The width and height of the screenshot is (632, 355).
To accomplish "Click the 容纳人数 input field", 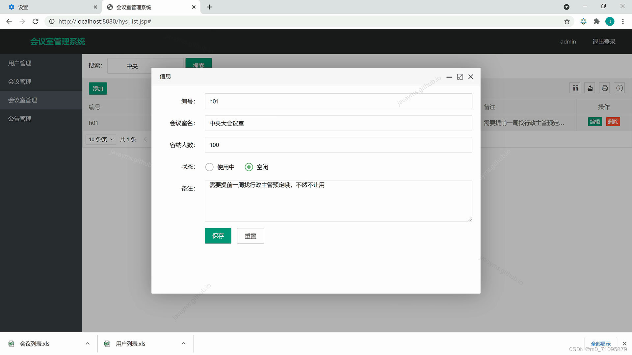I will tap(338, 145).
